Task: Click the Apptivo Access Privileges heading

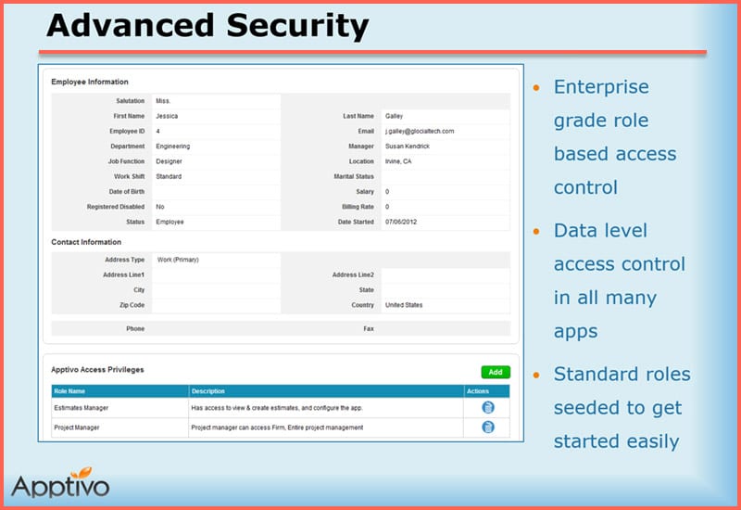Action: [x=97, y=369]
